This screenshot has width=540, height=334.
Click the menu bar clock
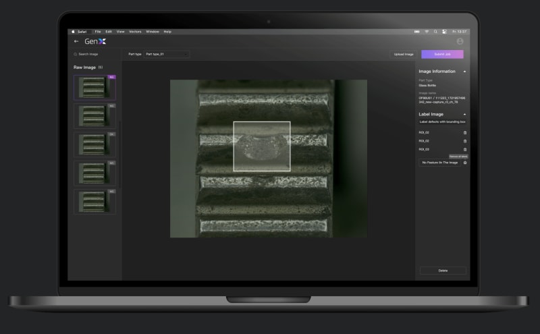click(x=460, y=32)
